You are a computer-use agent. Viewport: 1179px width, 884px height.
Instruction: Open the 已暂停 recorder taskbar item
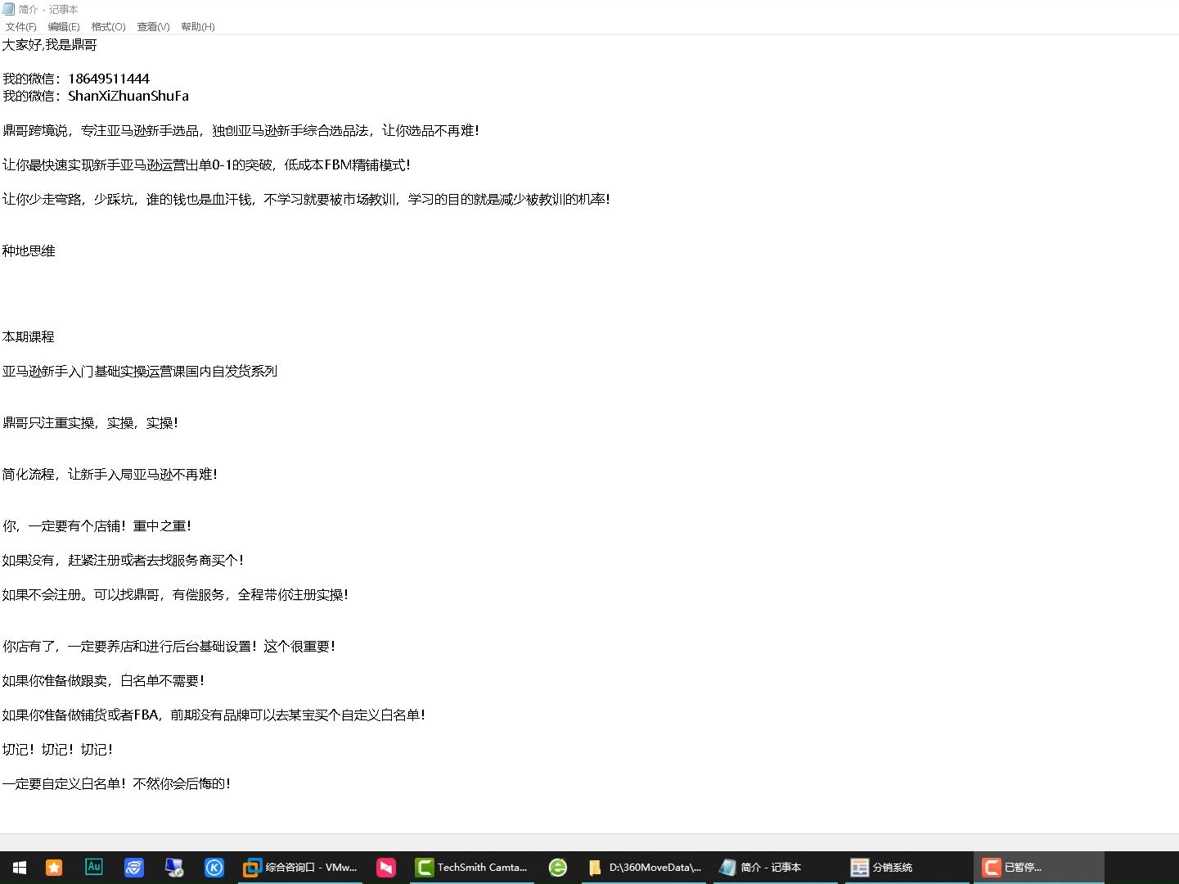pyautogui.click(x=1037, y=868)
